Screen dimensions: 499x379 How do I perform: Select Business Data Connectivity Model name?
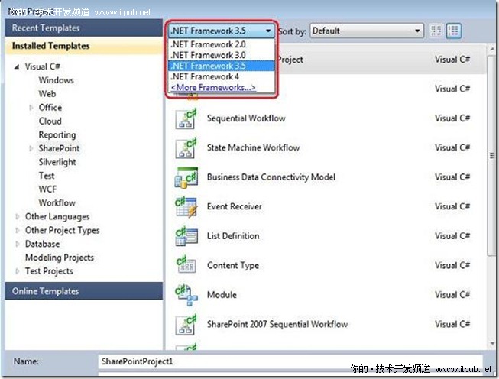271,177
